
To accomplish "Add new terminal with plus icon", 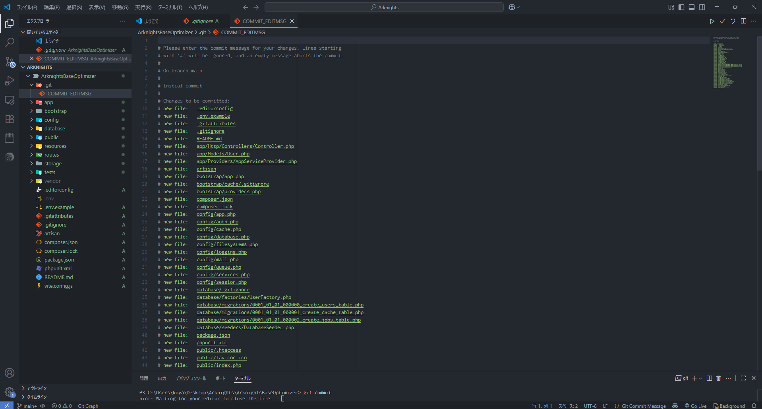I will [x=694, y=378].
